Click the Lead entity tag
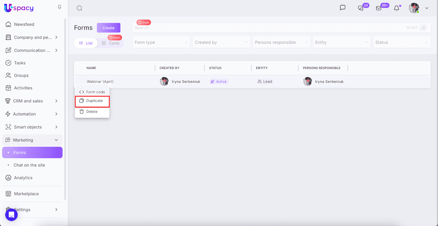This screenshot has width=438, height=226. 265,82
